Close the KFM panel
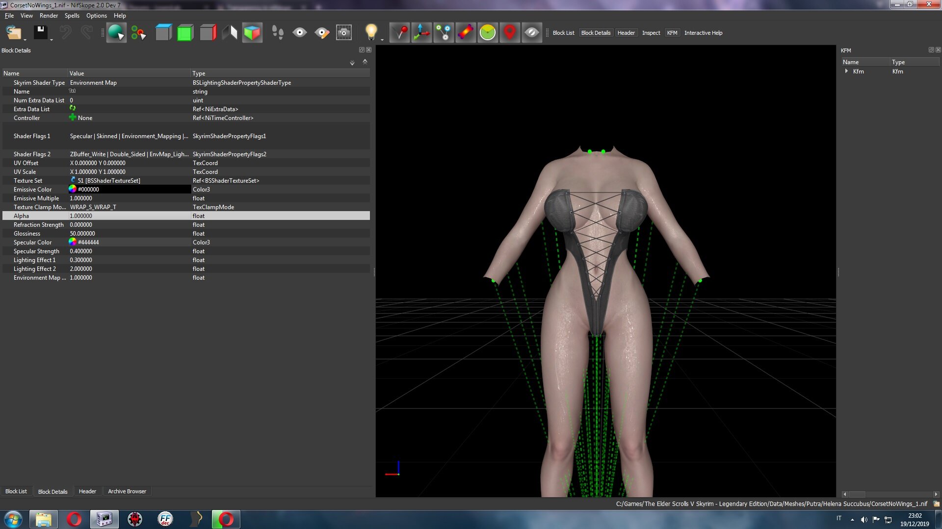The height and width of the screenshot is (529, 942). pos(938,50)
